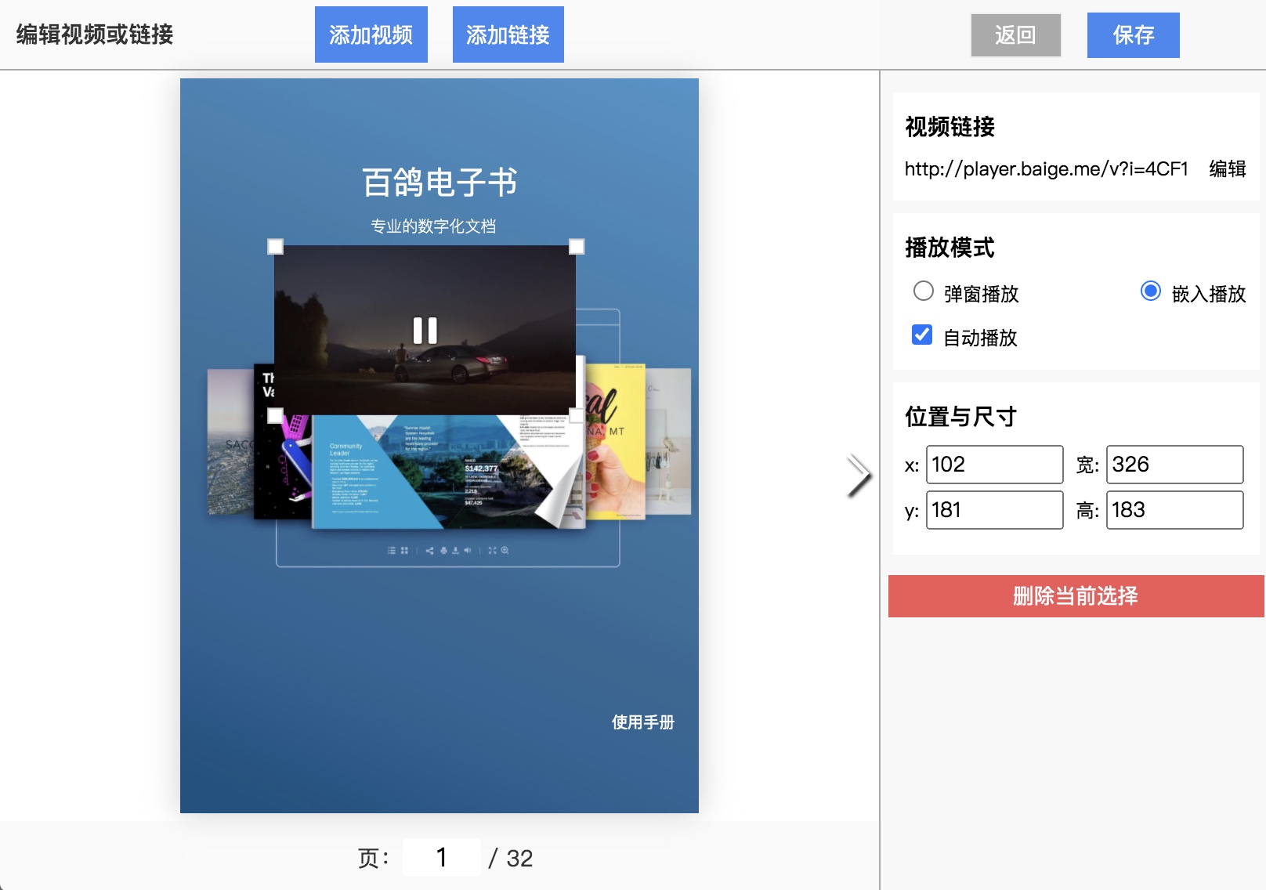
Task: Click the bottom-left resize handle of video
Action: pos(275,415)
